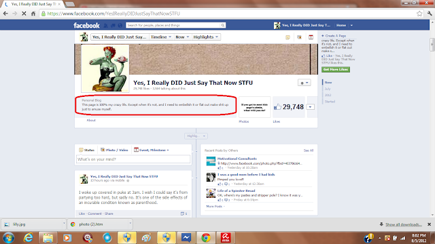
Task: Open media player icon in taskbar
Action: point(67,238)
